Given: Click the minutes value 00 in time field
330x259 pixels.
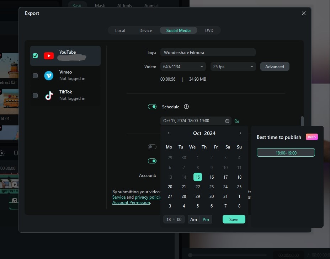Looking at the screenshot, I should tap(179, 220).
